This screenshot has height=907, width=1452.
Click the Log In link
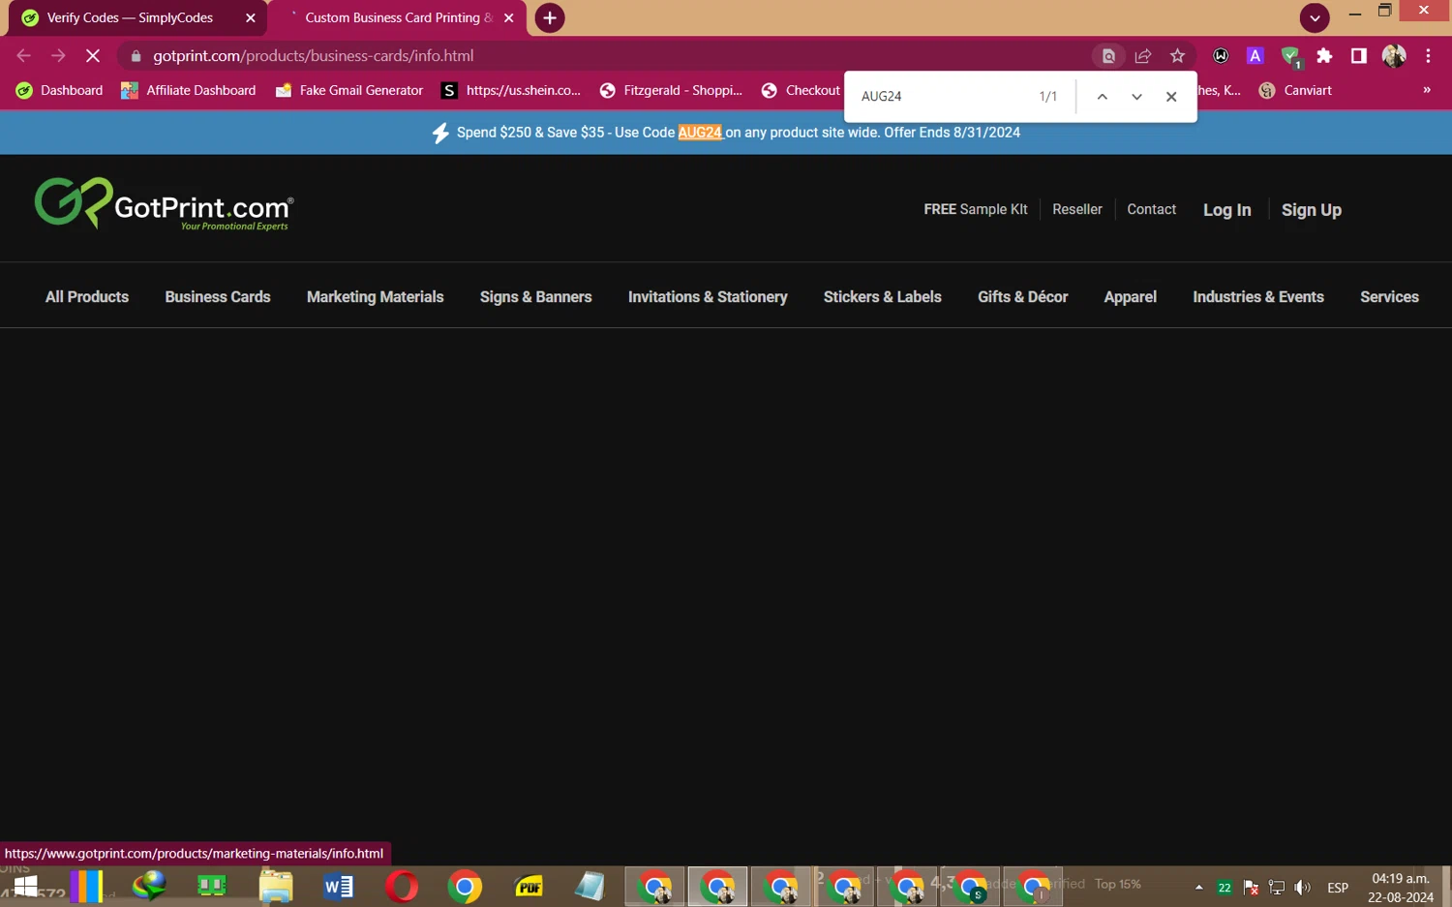tap(1226, 210)
